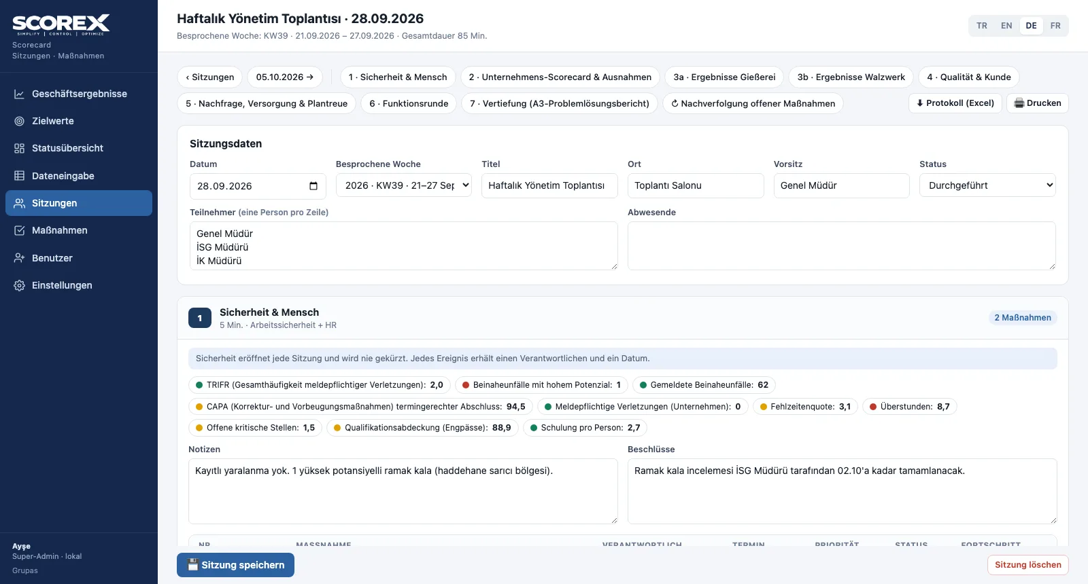Open the Besprochene Woche dropdown

(404, 185)
